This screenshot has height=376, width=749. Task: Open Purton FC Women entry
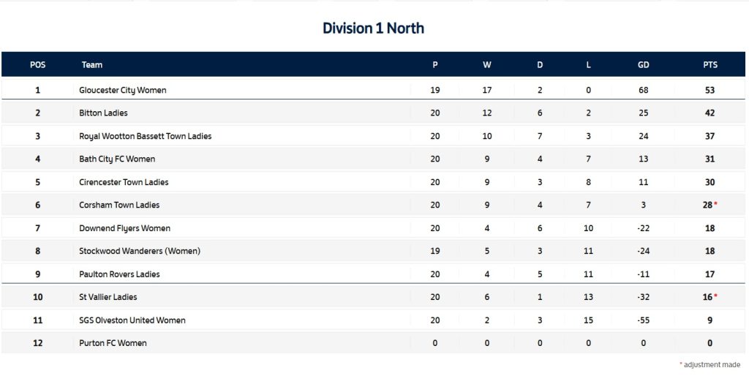(x=113, y=343)
